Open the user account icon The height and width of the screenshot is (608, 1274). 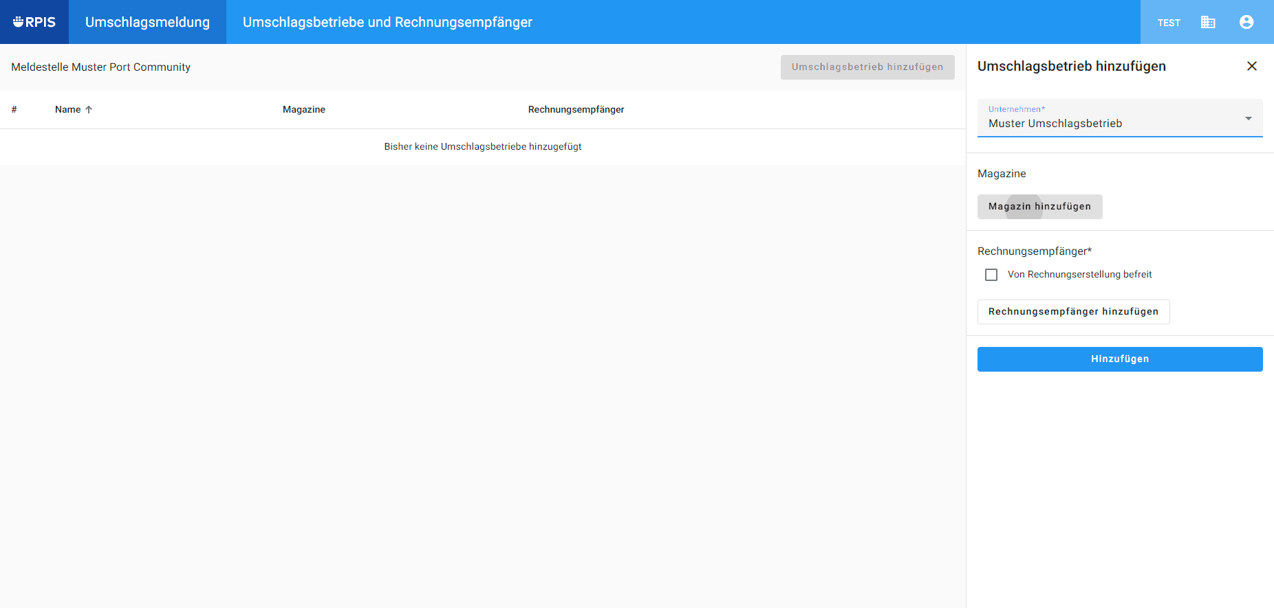(1246, 22)
